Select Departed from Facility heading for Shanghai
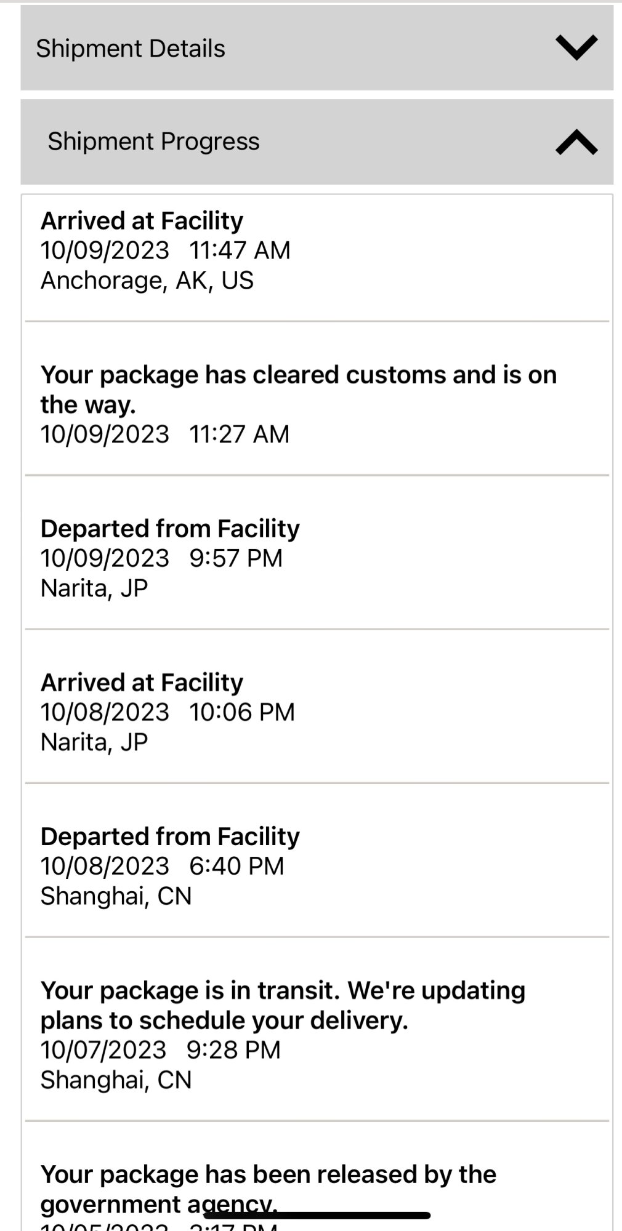Image resolution: width=622 pixels, height=1231 pixels. tap(170, 836)
